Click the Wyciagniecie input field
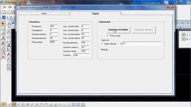 point(54,30)
